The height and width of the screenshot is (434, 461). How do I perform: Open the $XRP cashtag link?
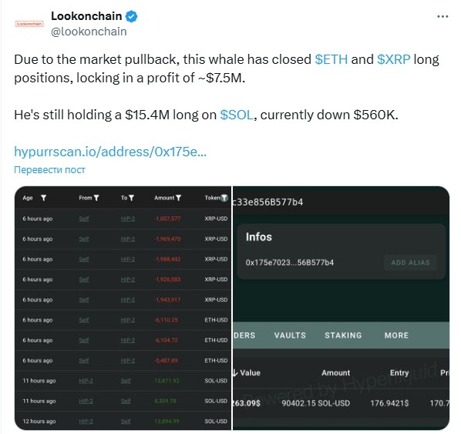tap(393, 59)
